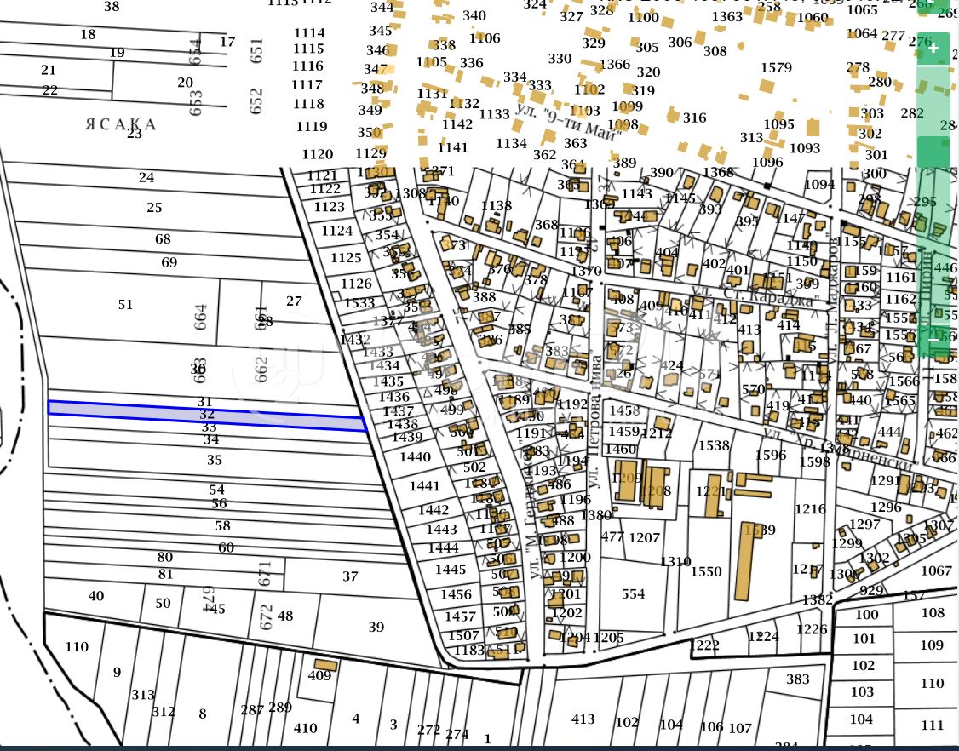The width and height of the screenshot is (959, 751).
Task: Click the zoom out minus button
Action: pos(933,339)
